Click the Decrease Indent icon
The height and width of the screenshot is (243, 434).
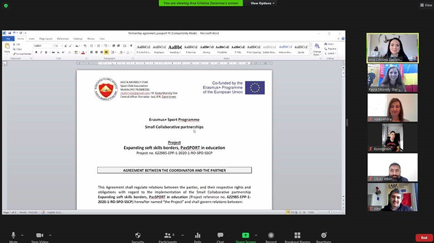point(113,46)
